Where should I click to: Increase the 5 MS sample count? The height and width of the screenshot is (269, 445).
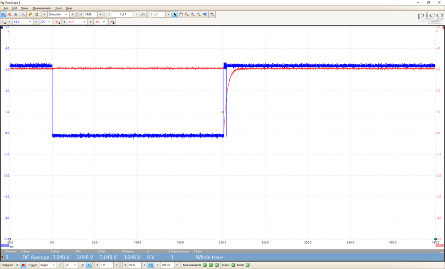pos(100,14)
